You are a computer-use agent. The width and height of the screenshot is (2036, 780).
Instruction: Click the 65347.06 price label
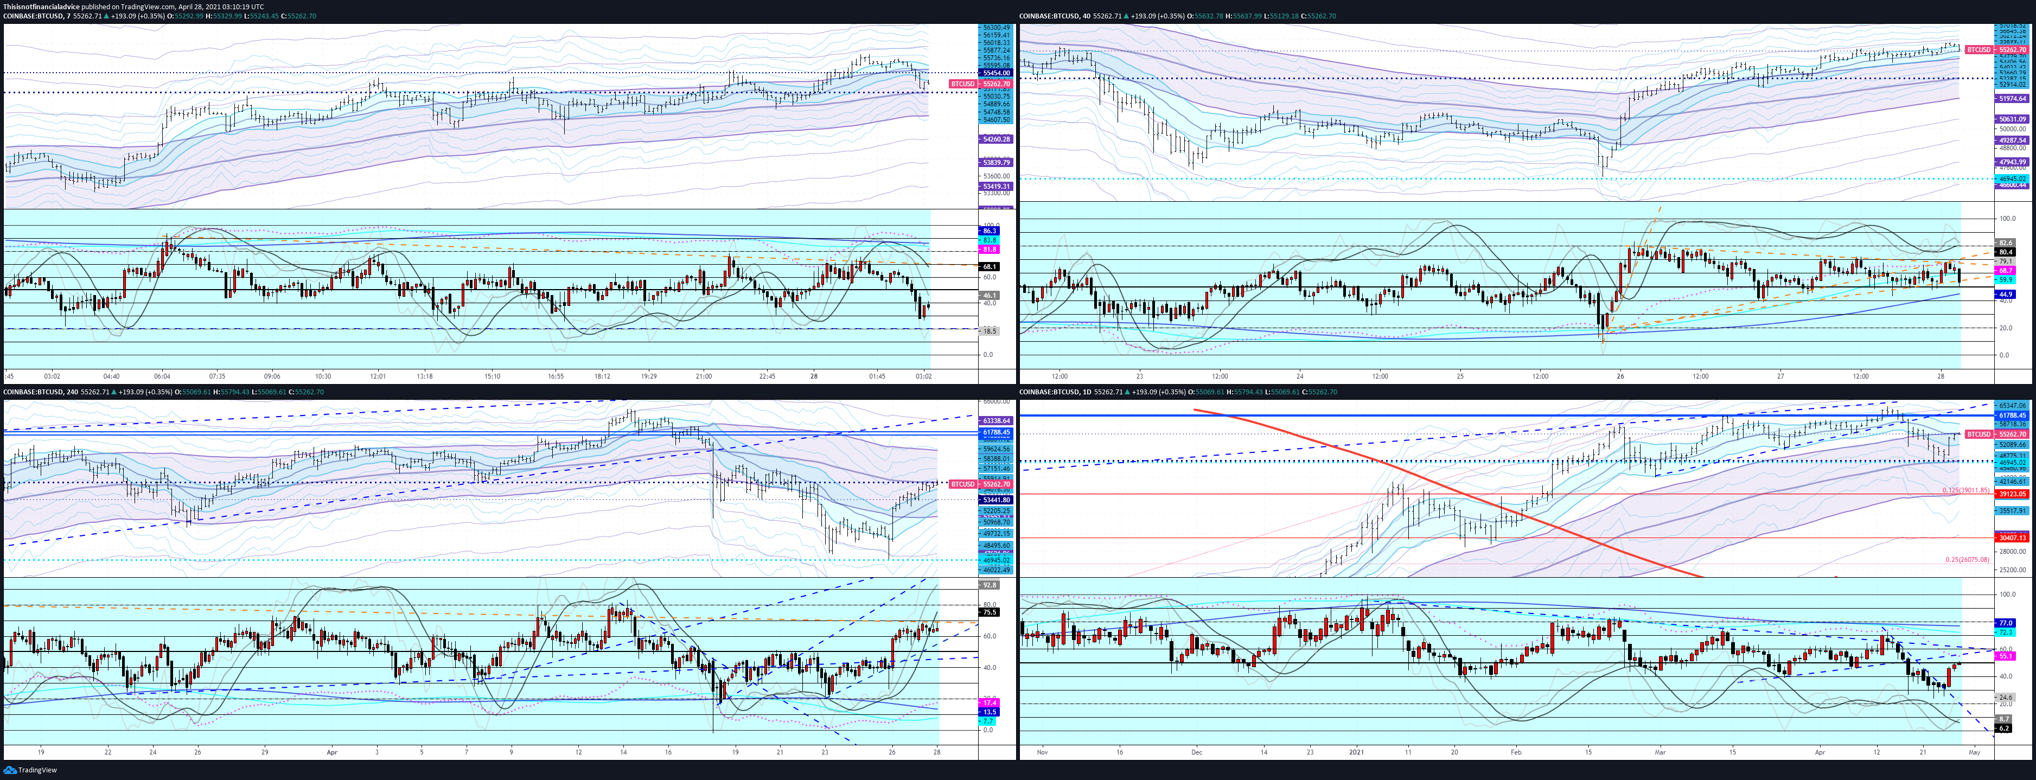[2012, 405]
